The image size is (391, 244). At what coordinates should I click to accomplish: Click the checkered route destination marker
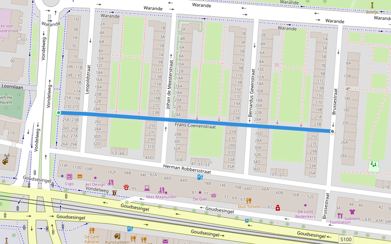pyautogui.click(x=332, y=131)
